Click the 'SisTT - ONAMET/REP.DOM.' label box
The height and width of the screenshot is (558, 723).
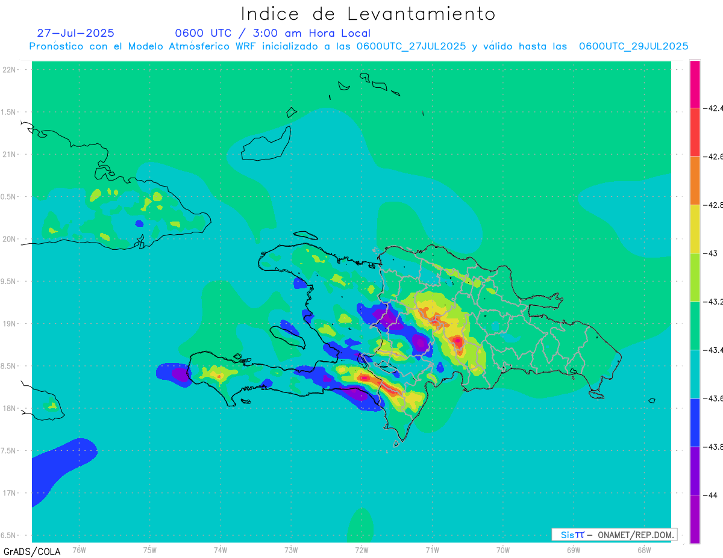point(615,535)
